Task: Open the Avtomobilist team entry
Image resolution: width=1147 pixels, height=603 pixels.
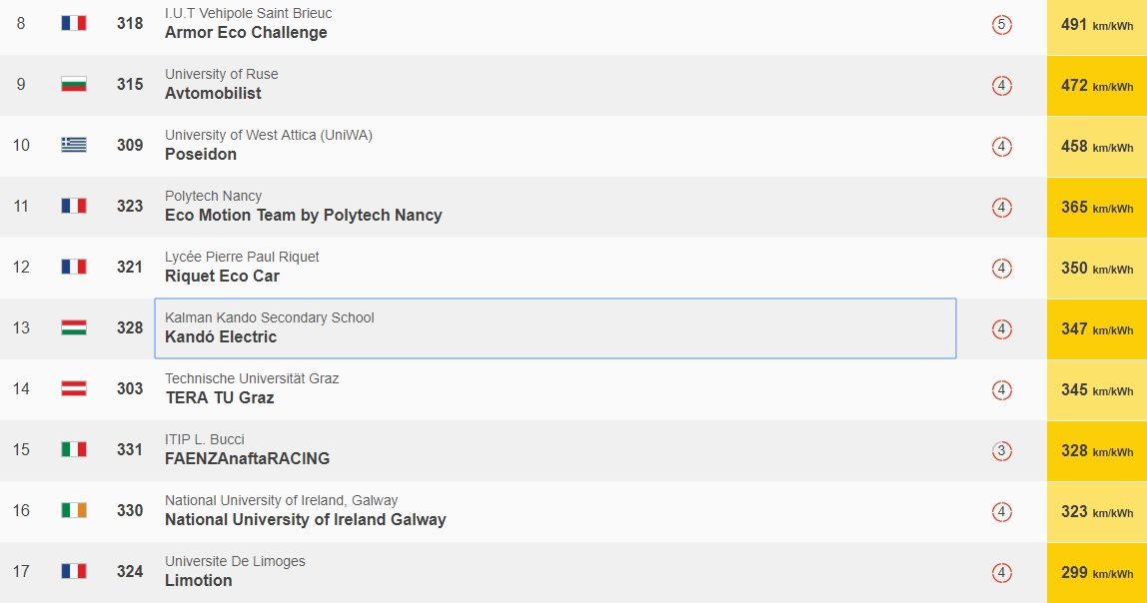Action: coord(213,94)
